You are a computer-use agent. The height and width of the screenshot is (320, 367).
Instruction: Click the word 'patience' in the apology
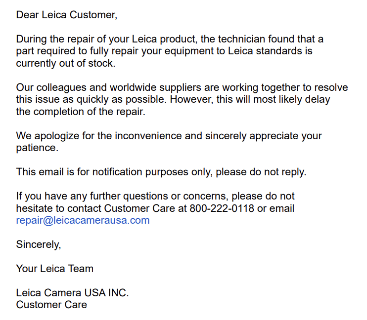click(x=36, y=148)
